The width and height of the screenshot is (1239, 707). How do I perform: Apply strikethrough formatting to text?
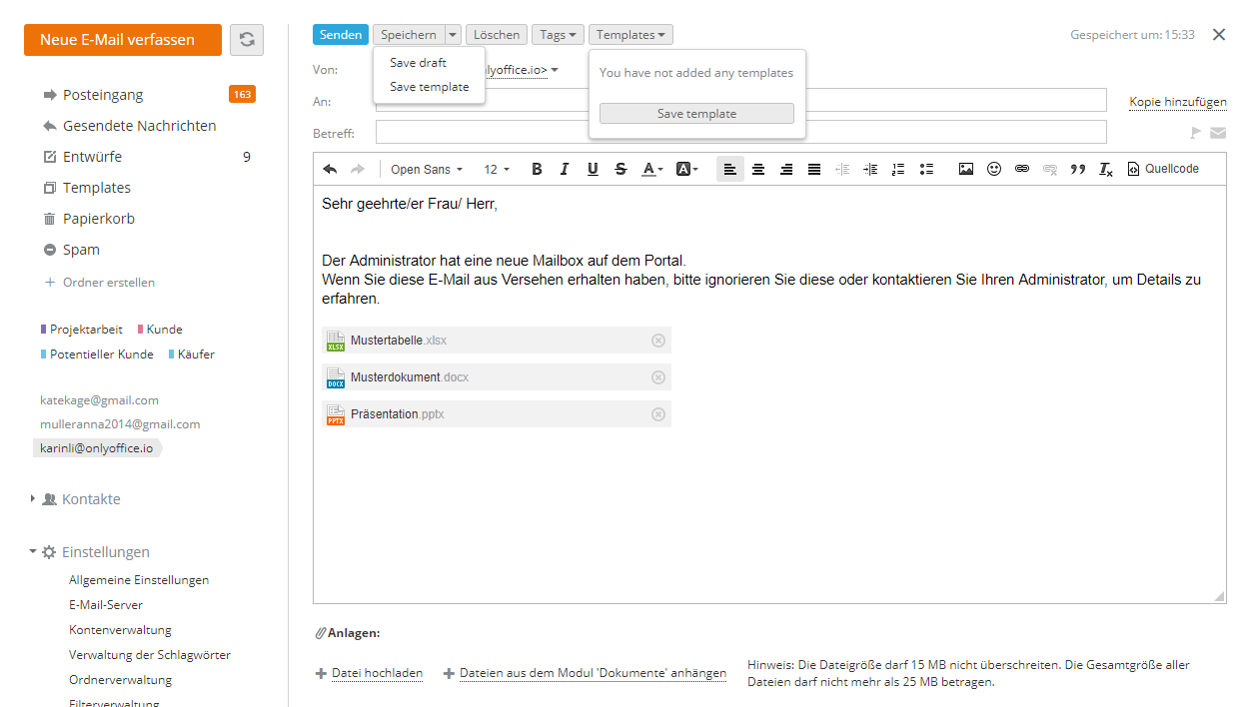tap(620, 170)
